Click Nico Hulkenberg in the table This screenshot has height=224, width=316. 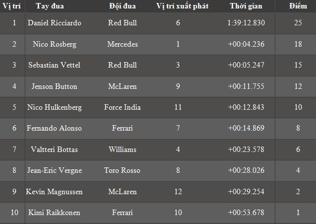55,107
